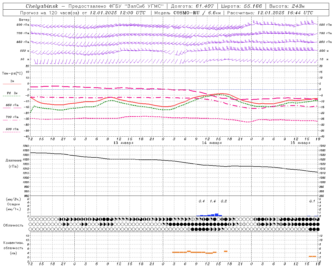Click the Давление pressure panel label

[14, 161]
